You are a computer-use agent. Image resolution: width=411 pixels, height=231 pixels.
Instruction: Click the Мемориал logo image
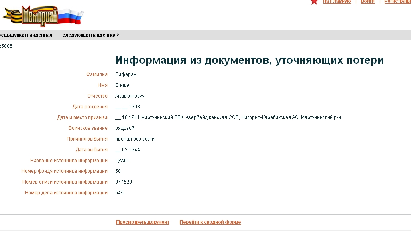43,16
